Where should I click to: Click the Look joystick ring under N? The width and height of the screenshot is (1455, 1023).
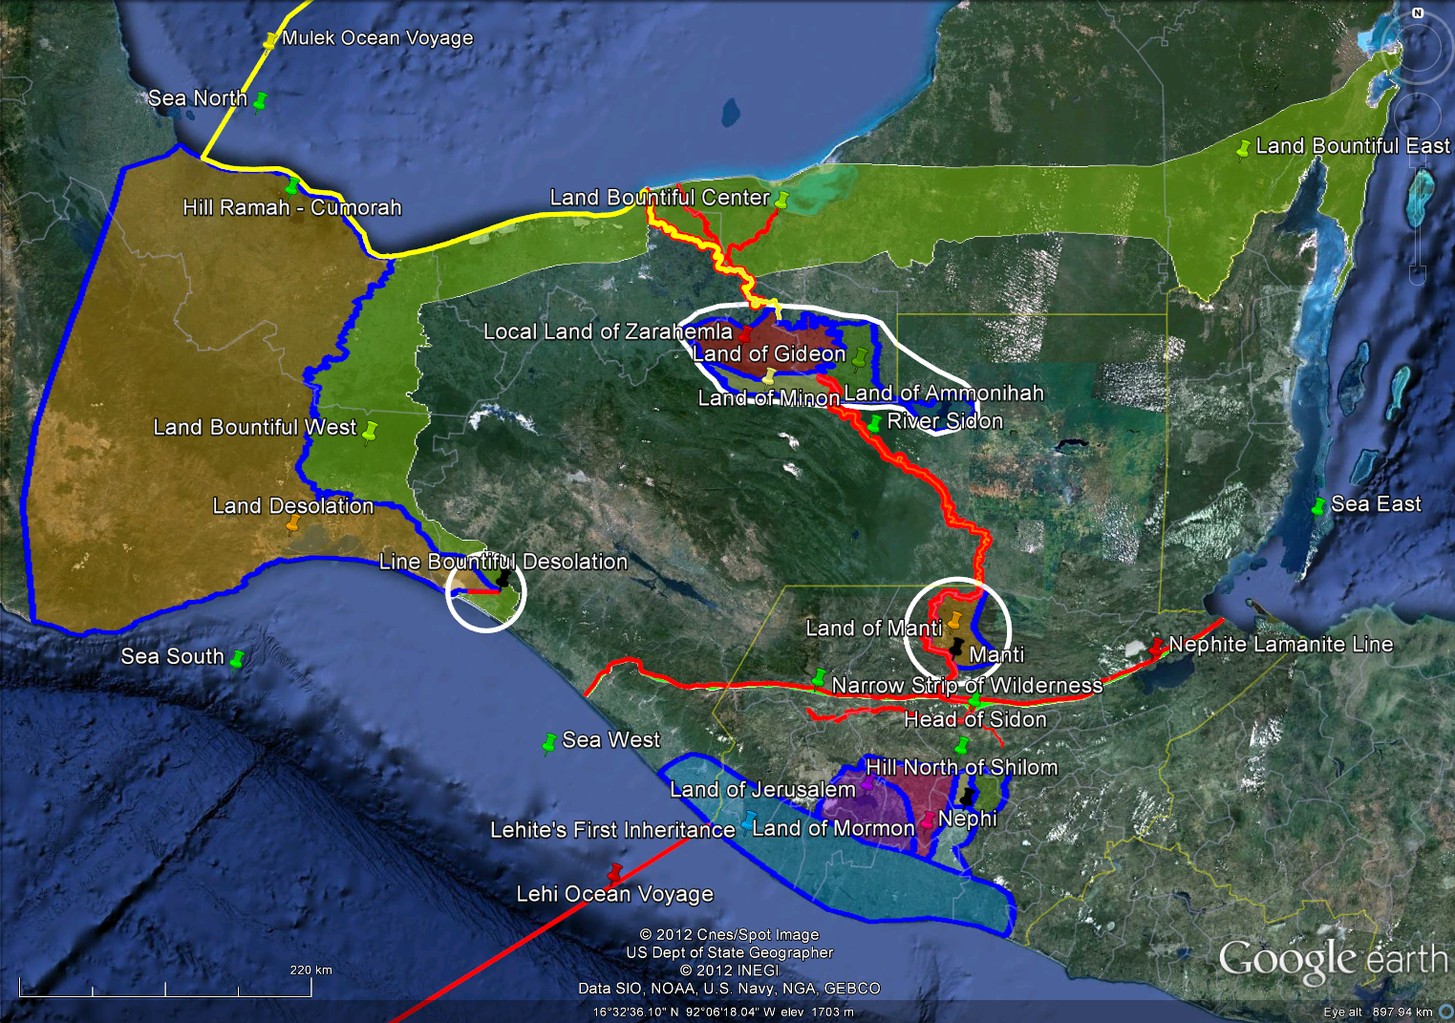tap(1418, 47)
